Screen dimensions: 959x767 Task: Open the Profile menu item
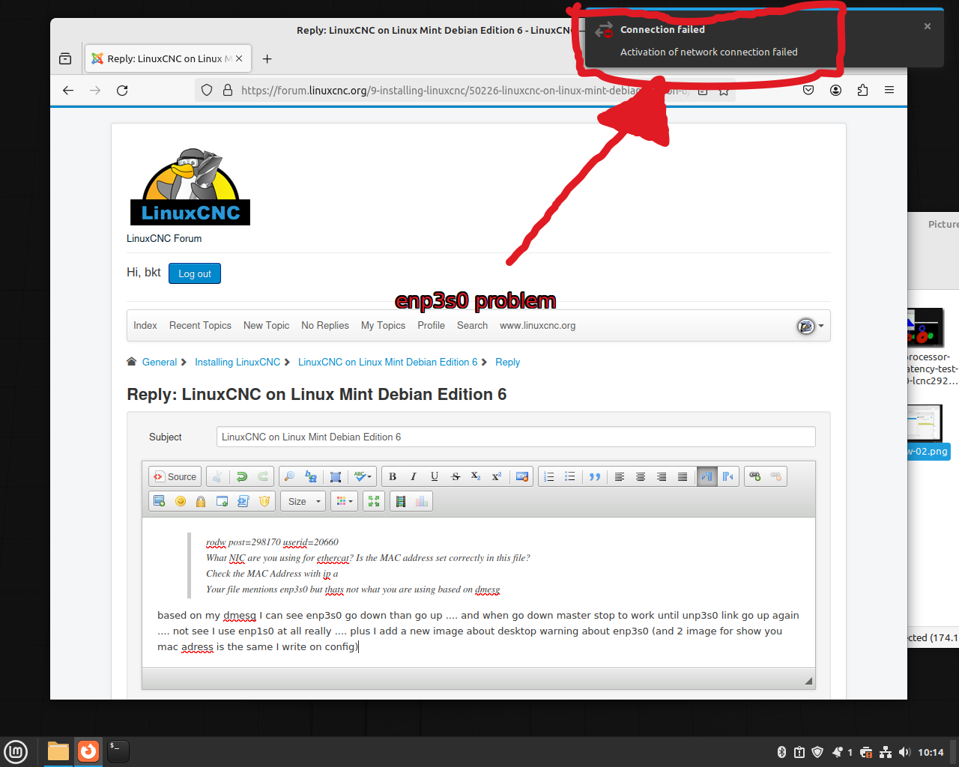coord(431,325)
